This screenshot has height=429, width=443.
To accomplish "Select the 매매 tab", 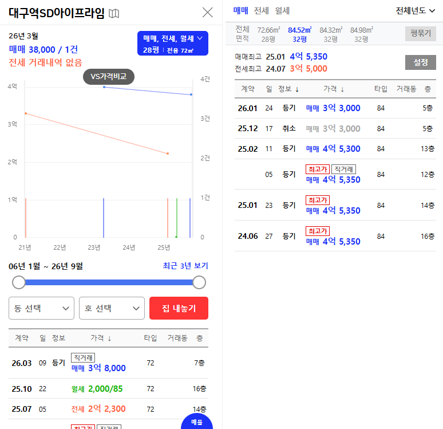I will (x=240, y=11).
